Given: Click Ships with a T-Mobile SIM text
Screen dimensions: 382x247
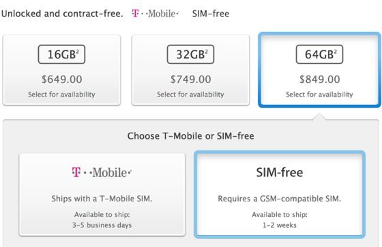Looking at the screenshot, I should coord(102,199).
